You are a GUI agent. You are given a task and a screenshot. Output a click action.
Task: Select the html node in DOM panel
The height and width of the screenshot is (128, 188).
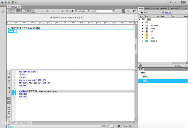[x=143, y=73]
